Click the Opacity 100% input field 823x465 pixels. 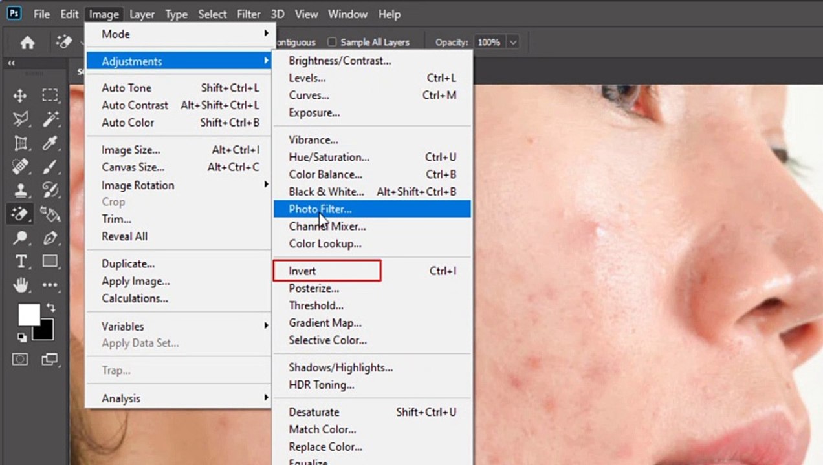(490, 43)
